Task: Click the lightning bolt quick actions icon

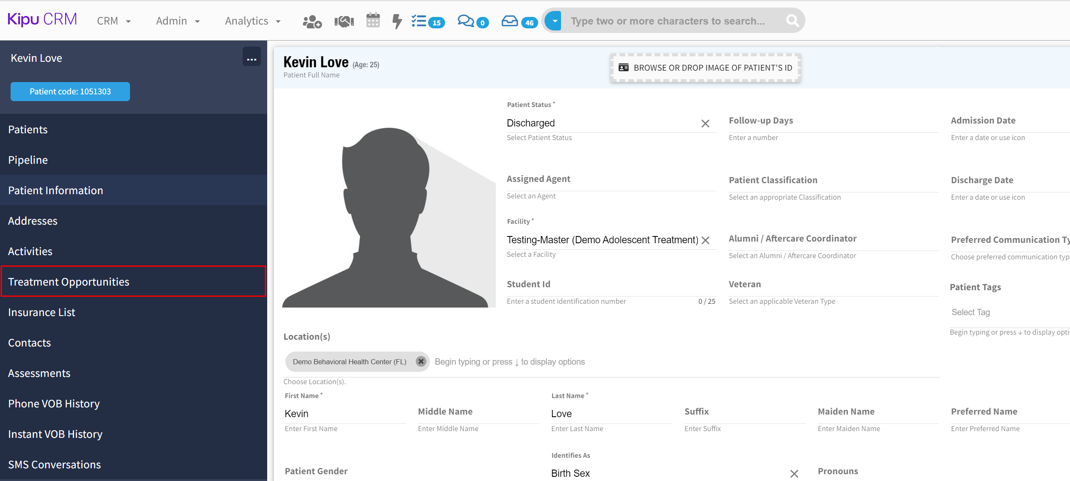Action: [x=397, y=21]
